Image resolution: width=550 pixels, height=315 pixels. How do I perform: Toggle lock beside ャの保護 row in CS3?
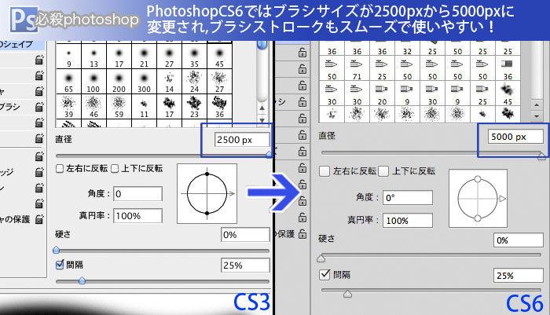pyautogui.click(x=39, y=219)
